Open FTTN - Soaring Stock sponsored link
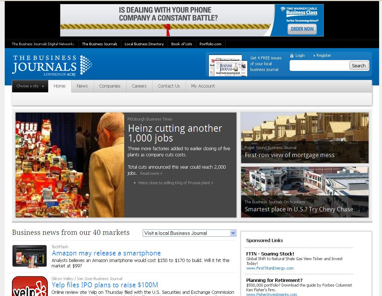 (270, 254)
